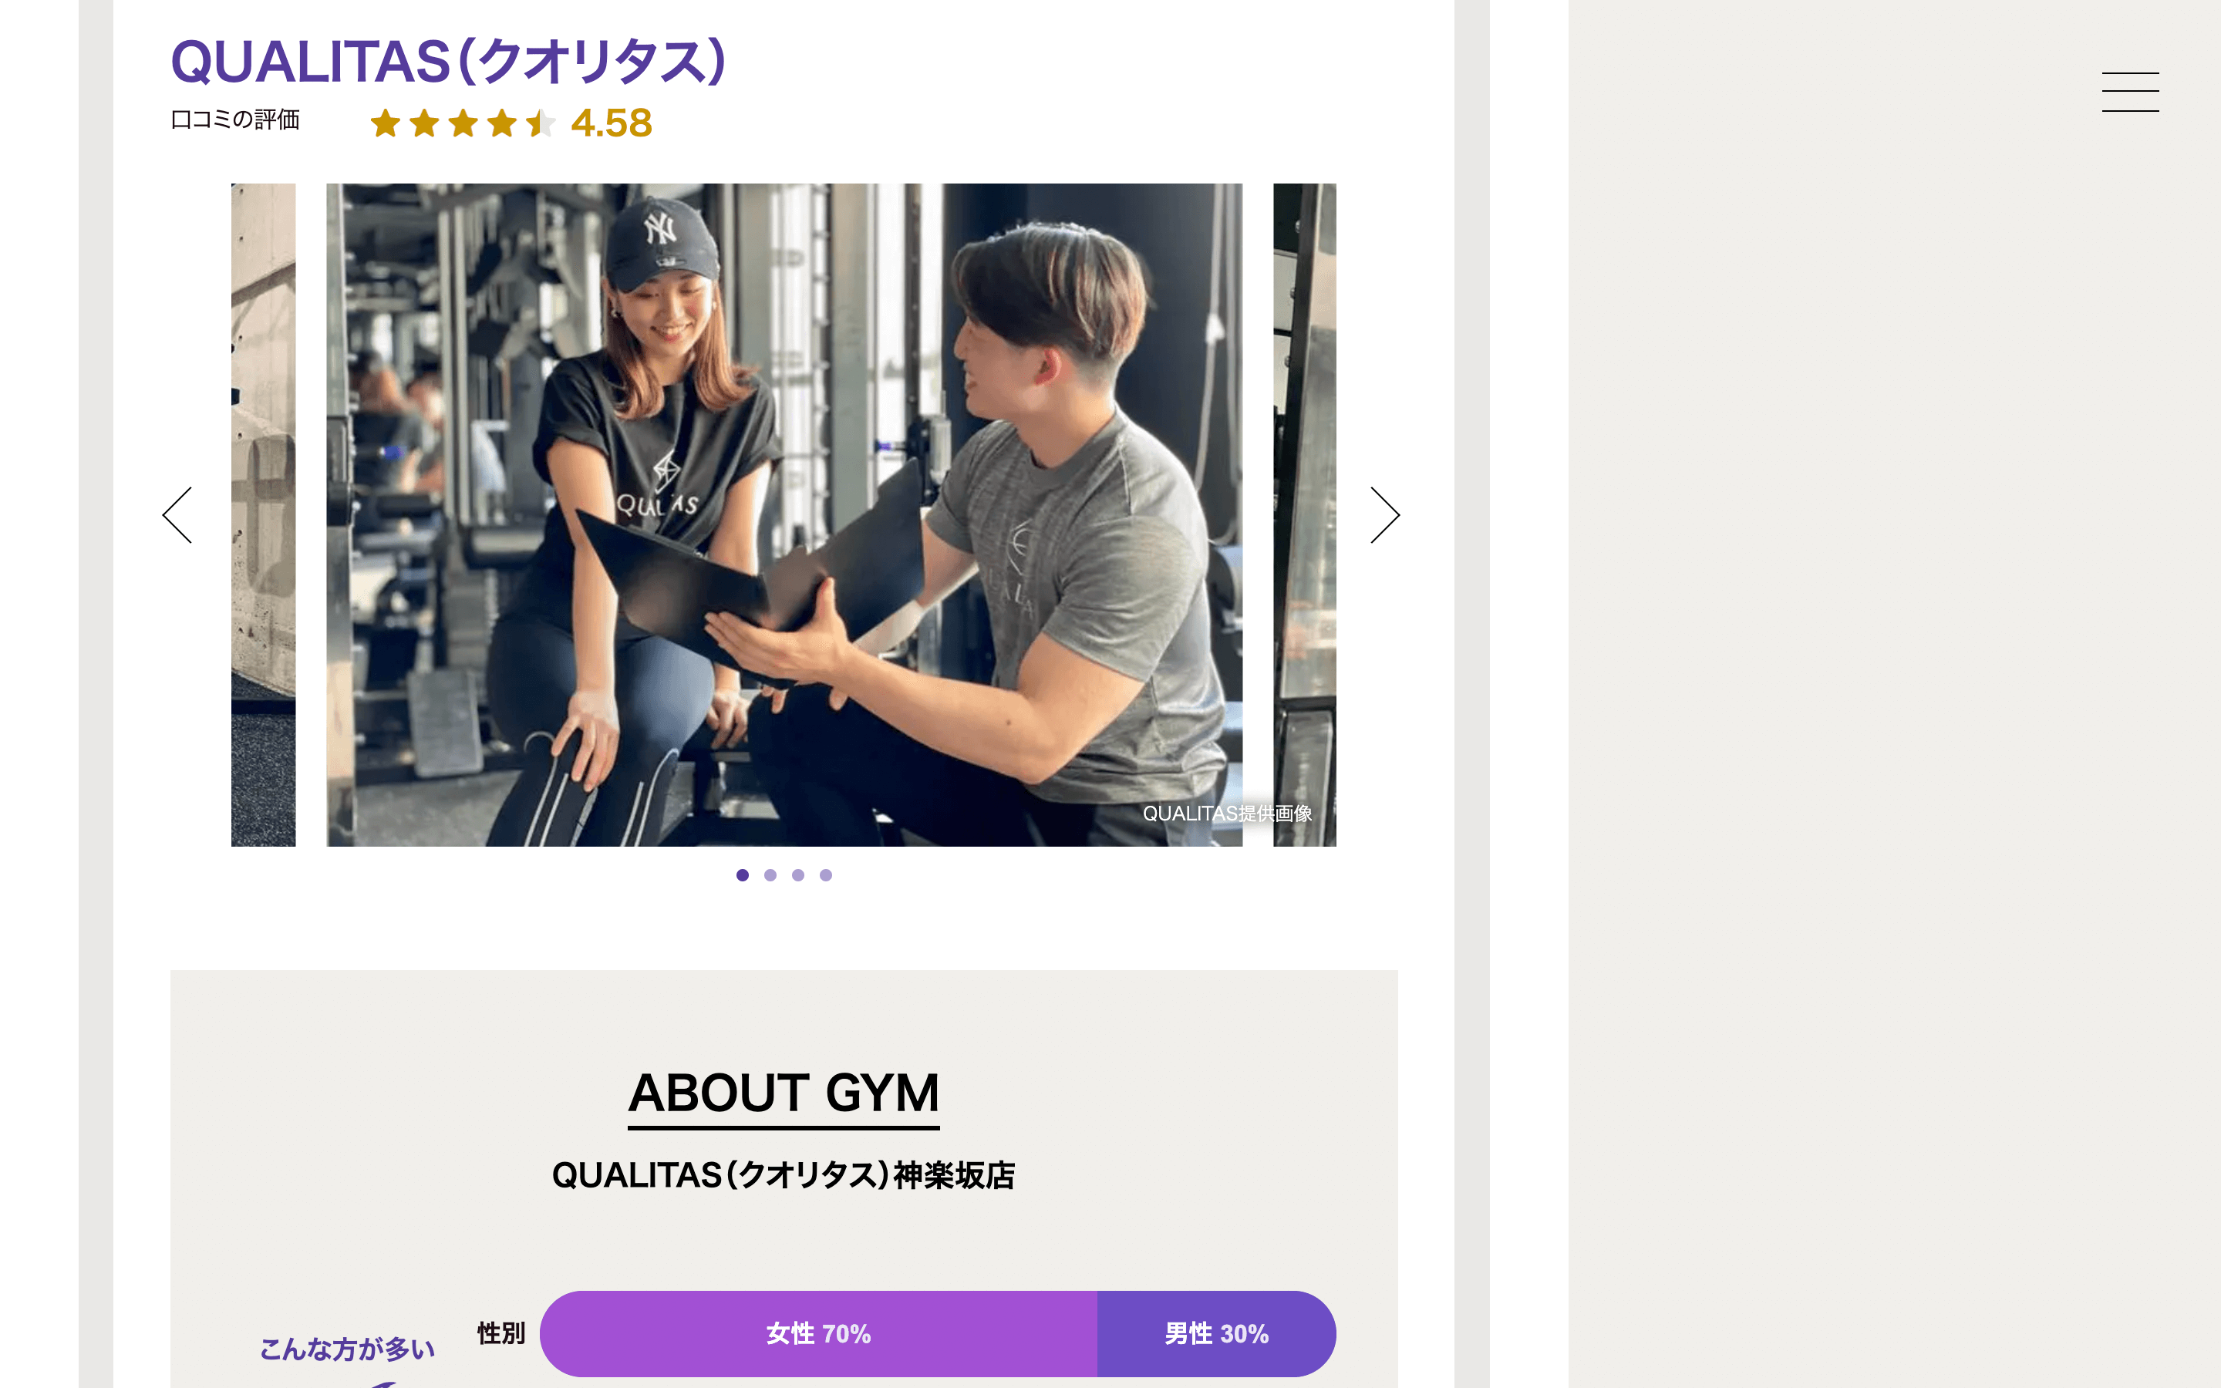The width and height of the screenshot is (2221, 1388).
Task: Click the main gym trainer photo
Action: click(785, 515)
